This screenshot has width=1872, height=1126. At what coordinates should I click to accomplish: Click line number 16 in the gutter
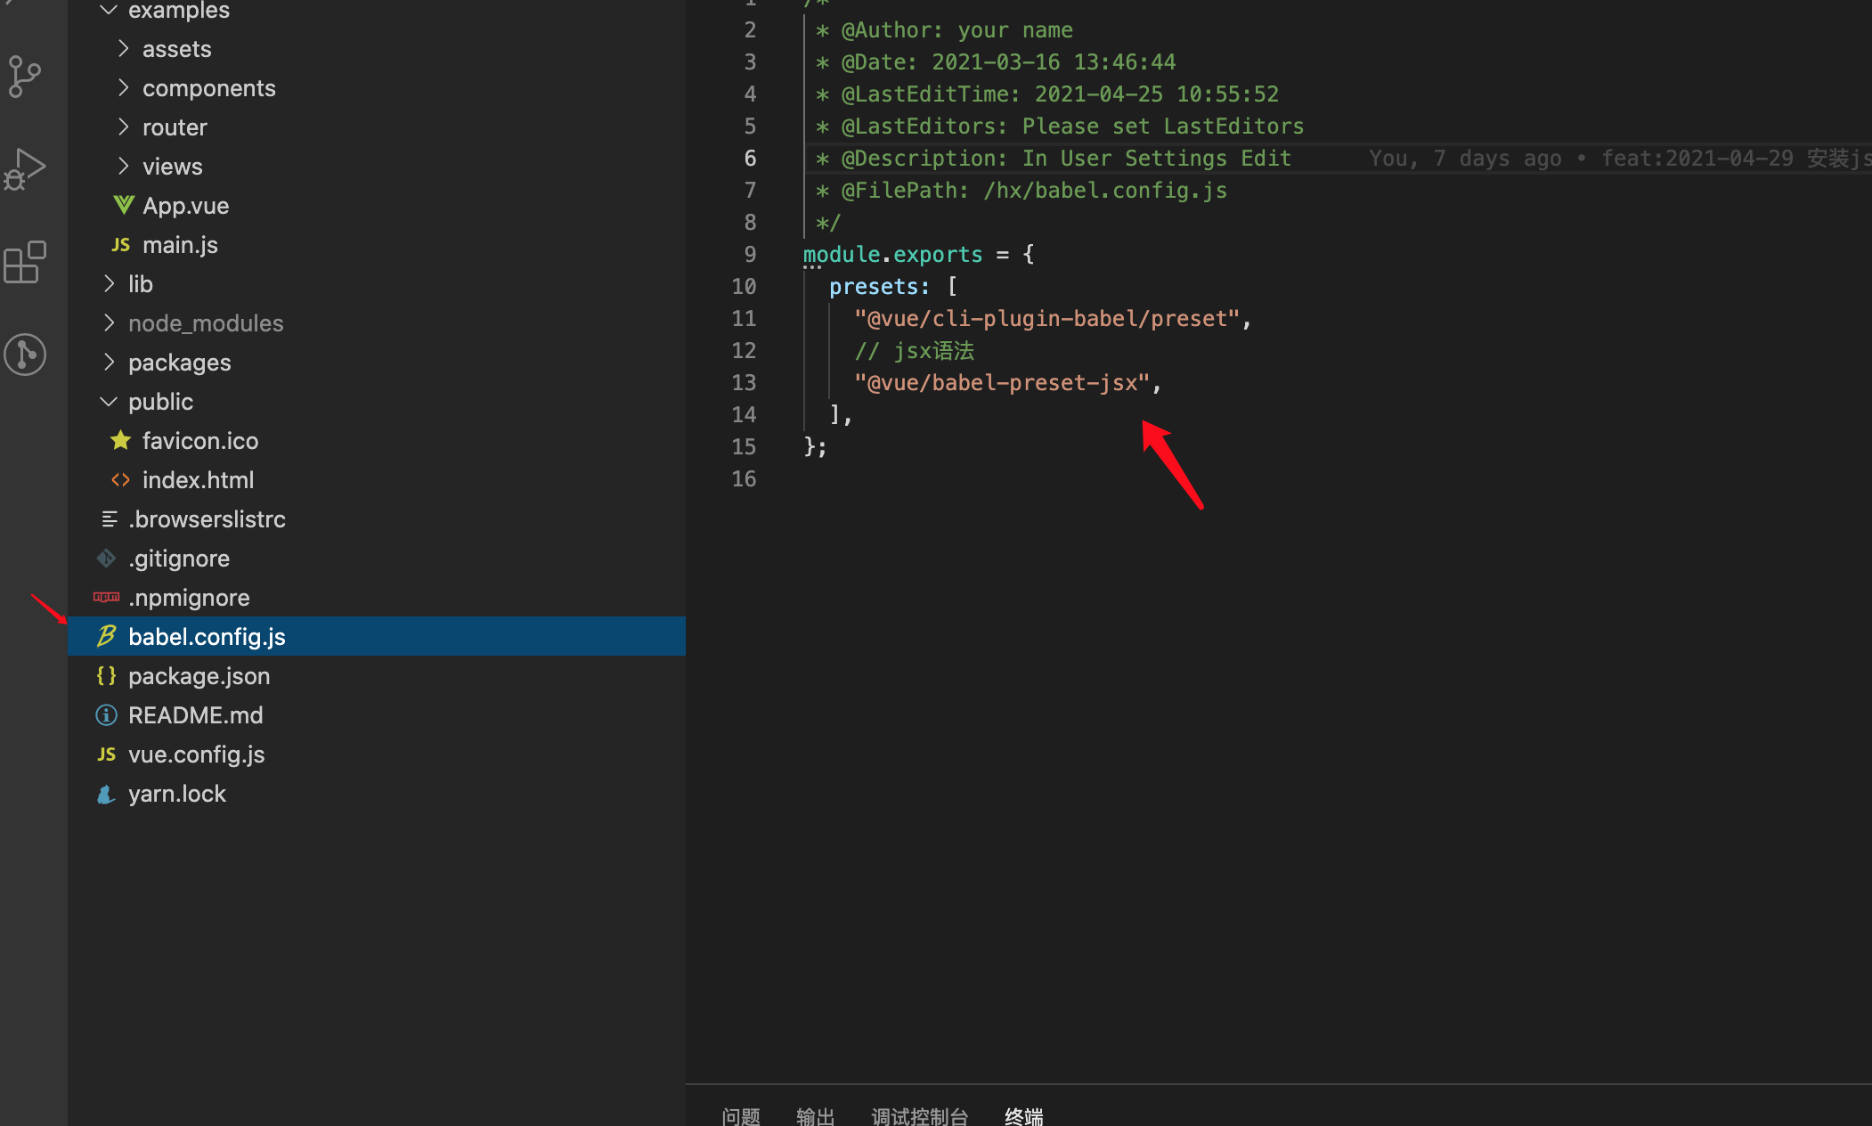click(x=744, y=479)
